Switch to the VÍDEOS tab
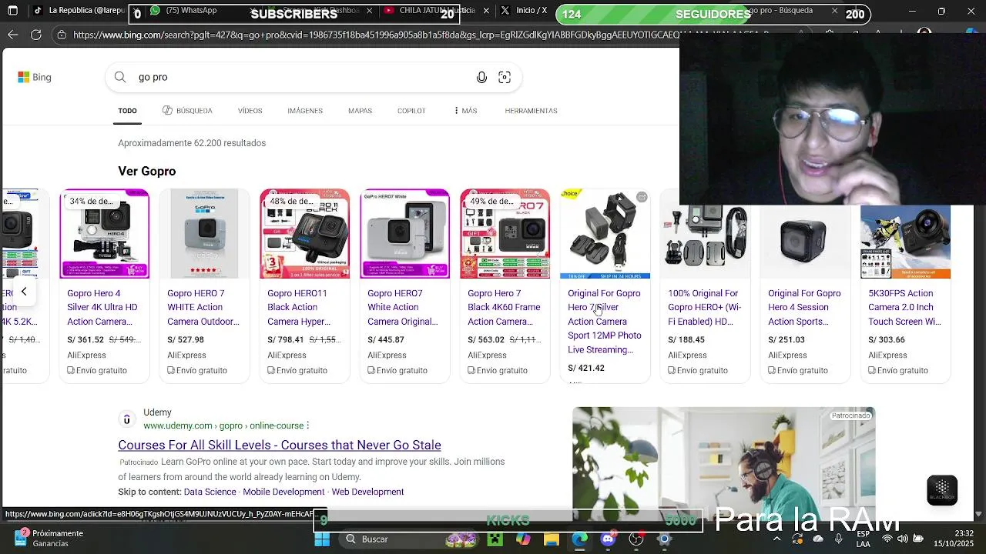Viewport: 986px width, 554px height. [x=250, y=111]
